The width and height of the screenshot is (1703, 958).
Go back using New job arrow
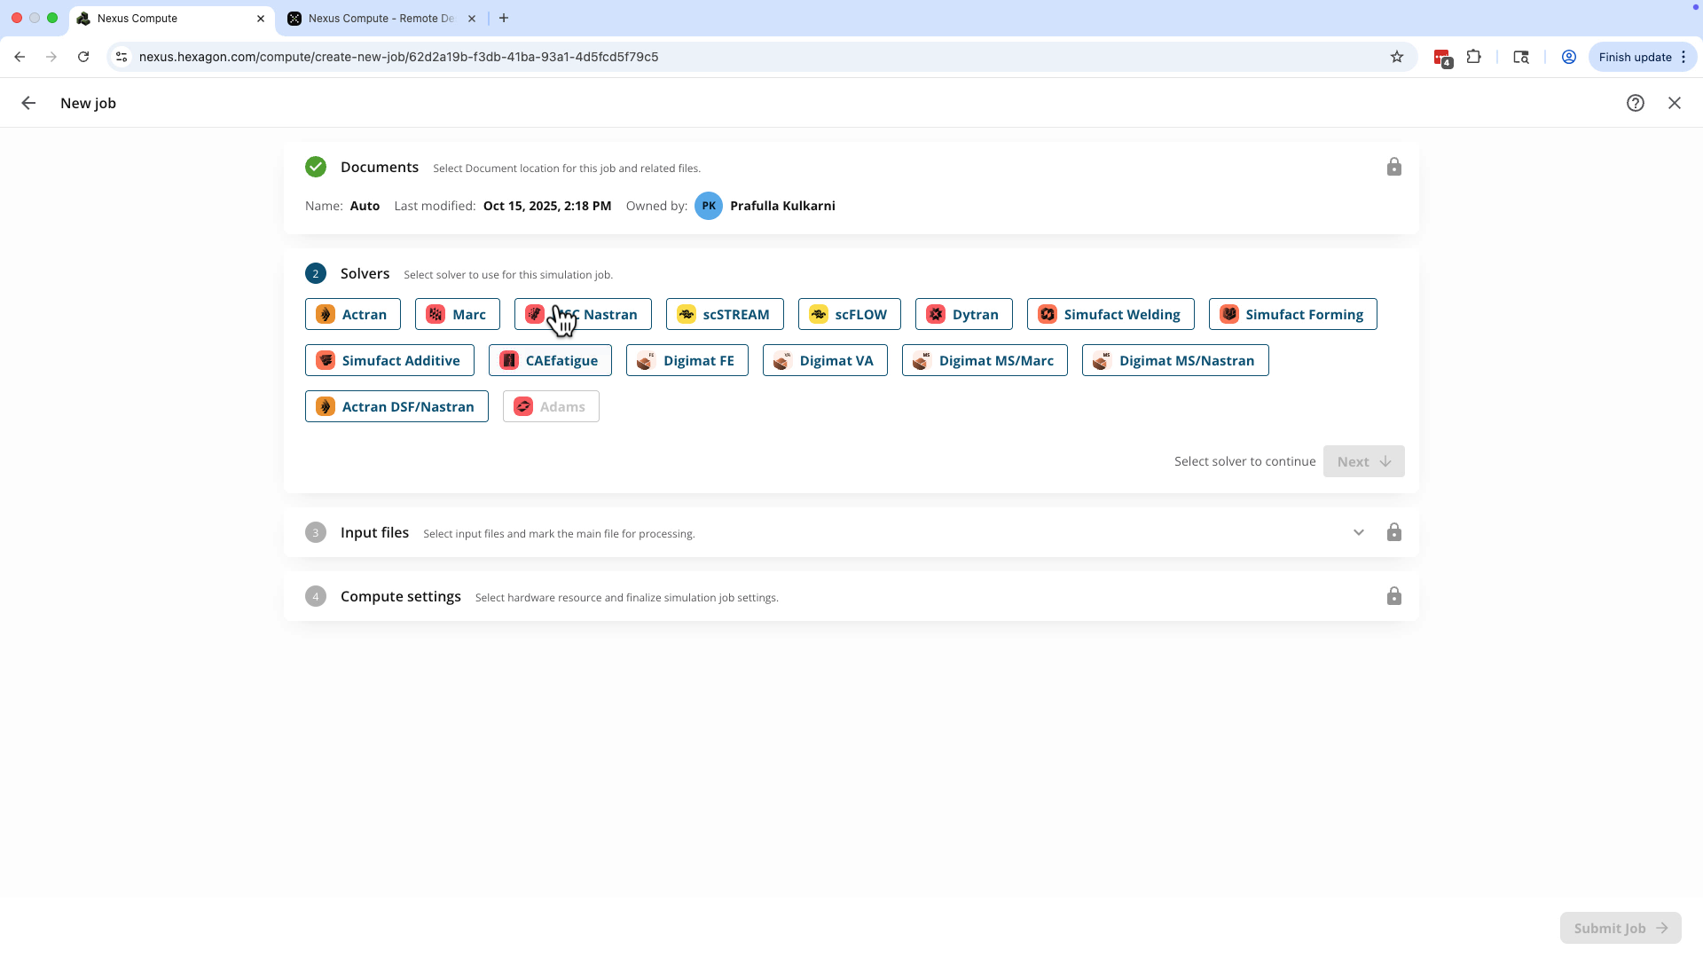tap(28, 103)
